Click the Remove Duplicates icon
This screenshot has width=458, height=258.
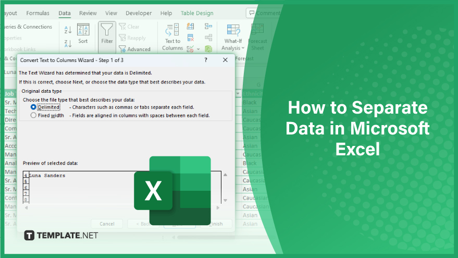pos(191,38)
